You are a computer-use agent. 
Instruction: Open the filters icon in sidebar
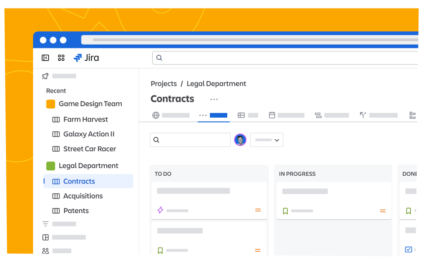(x=45, y=224)
